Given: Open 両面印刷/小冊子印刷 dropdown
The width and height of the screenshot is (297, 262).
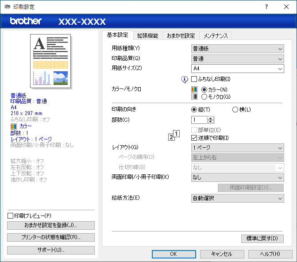Looking at the screenshot, I should (x=238, y=177).
